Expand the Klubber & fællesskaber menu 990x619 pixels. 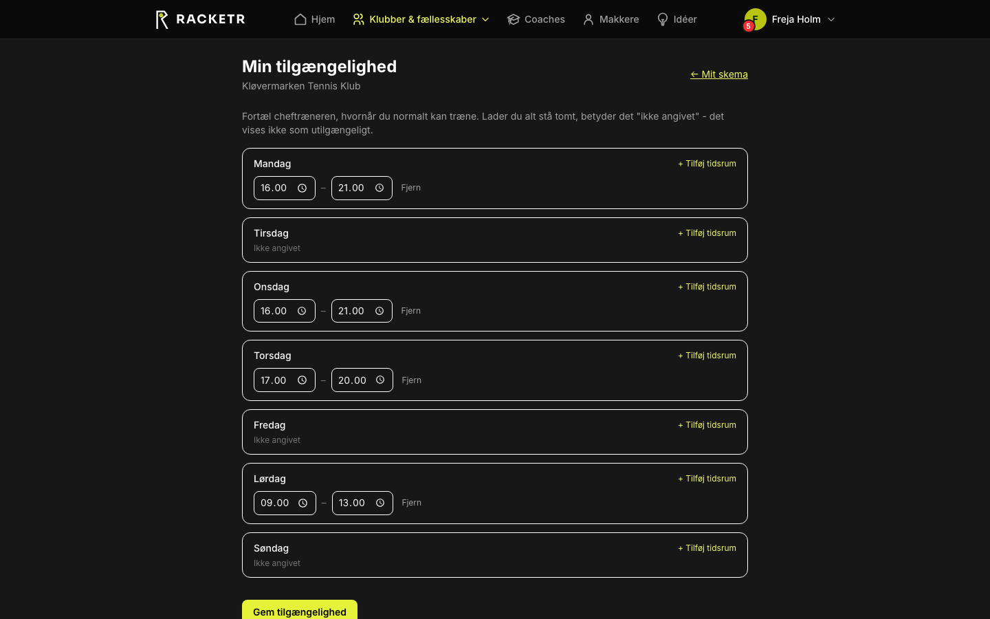point(421,19)
